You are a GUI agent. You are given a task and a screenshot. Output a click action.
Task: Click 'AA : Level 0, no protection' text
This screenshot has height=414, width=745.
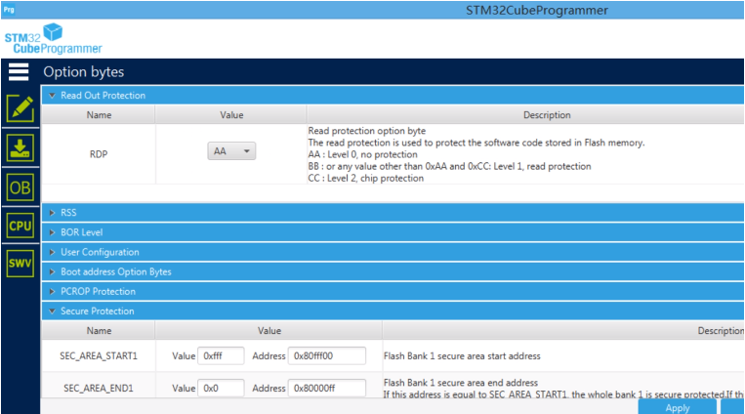point(362,154)
